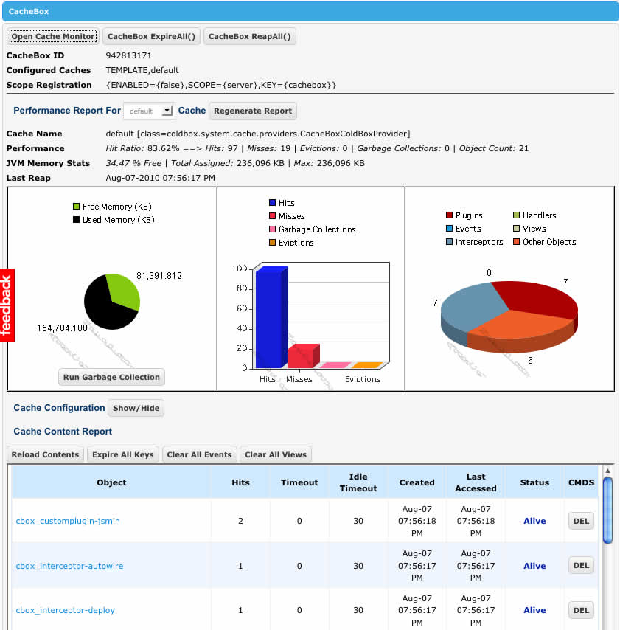Screen dimensions: 620x630
Task: Clear all events from cache
Action: (x=200, y=454)
